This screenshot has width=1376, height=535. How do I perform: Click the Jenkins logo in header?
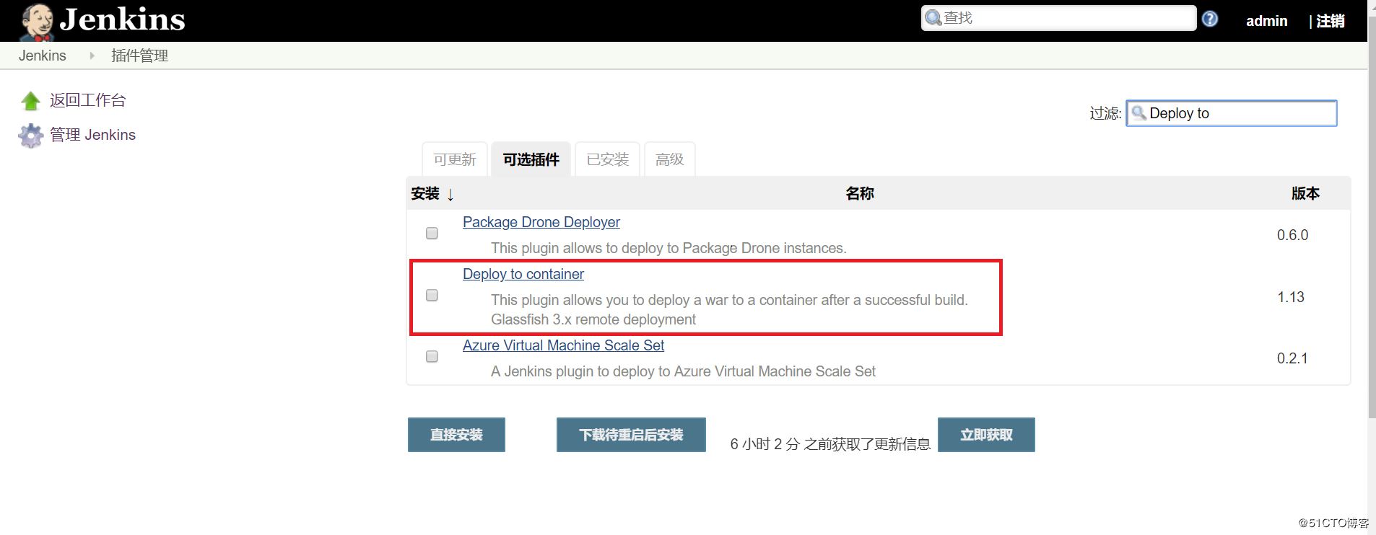point(101,21)
